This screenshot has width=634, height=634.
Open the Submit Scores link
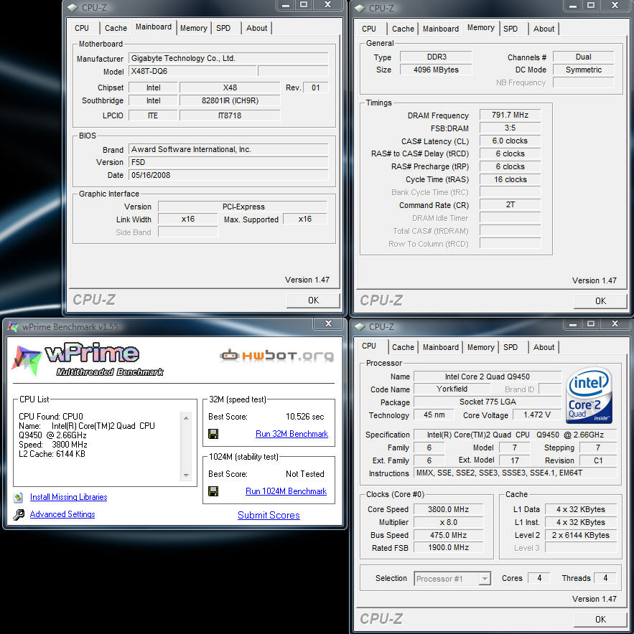[269, 515]
